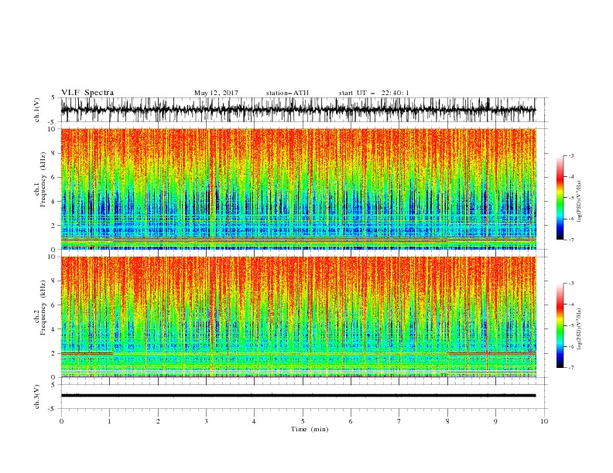Click the ch.1 spectrogram color scale bar

(x=560, y=198)
